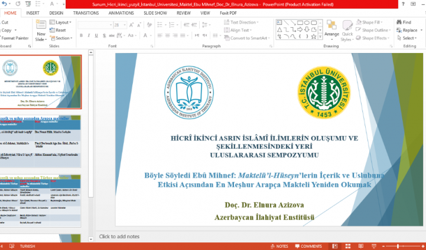Select the Text Box shape in gallery
Image resolution: width=426 pixels, height=250 pixels.
[x=279, y=22]
